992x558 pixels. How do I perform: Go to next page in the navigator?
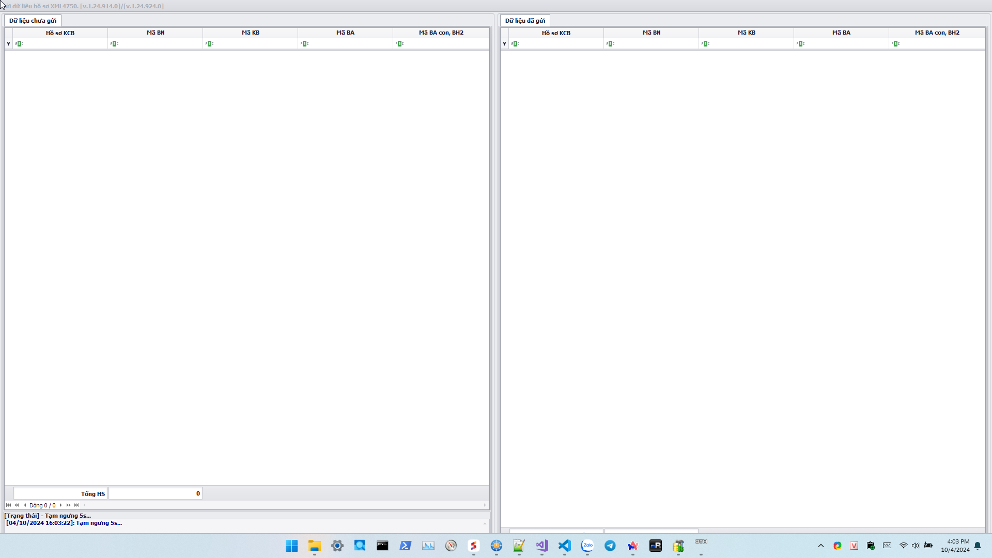pos(69,505)
